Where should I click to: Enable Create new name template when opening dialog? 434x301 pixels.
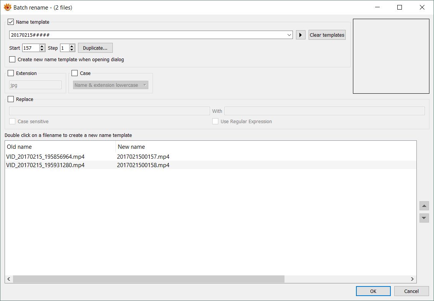click(12, 59)
